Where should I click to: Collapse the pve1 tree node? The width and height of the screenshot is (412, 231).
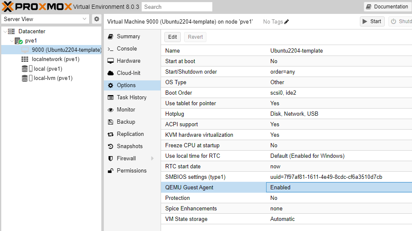pyautogui.click(x=12, y=41)
